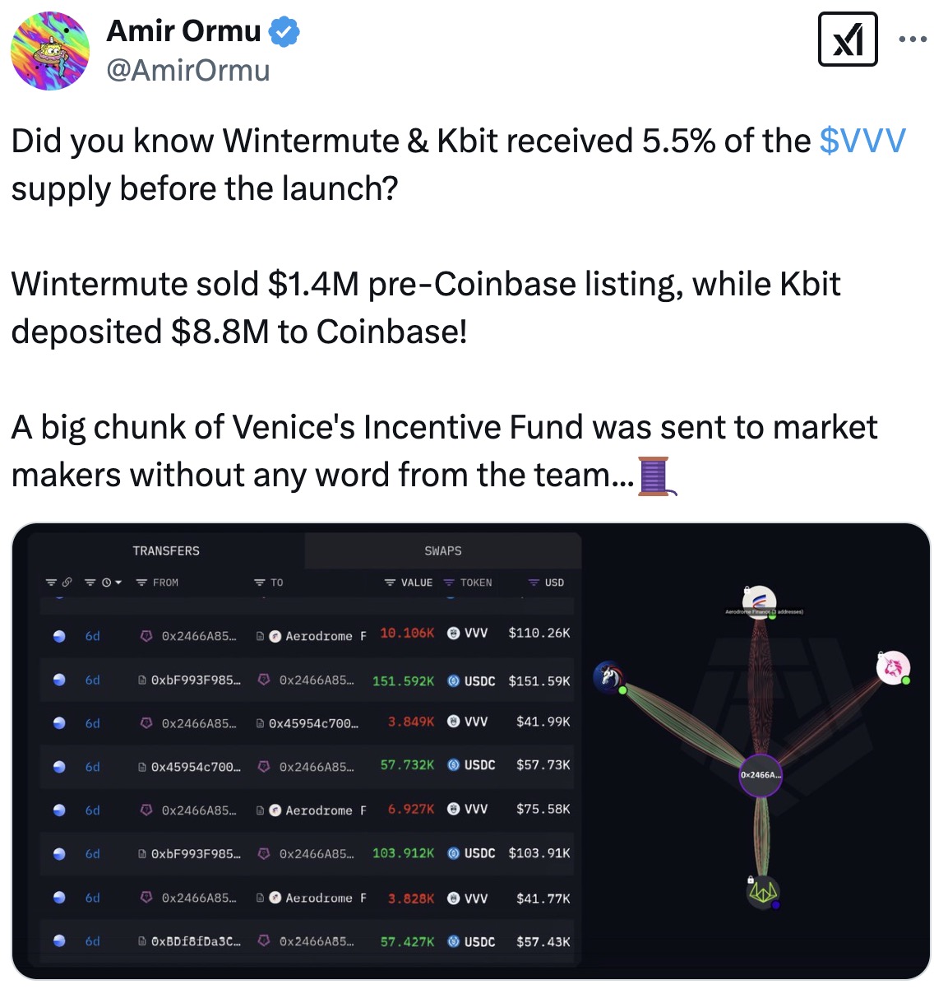The width and height of the screenshot is (934, 989).
Task: Select the pink unicorn node in graph
Action: (x=893, y=667)
